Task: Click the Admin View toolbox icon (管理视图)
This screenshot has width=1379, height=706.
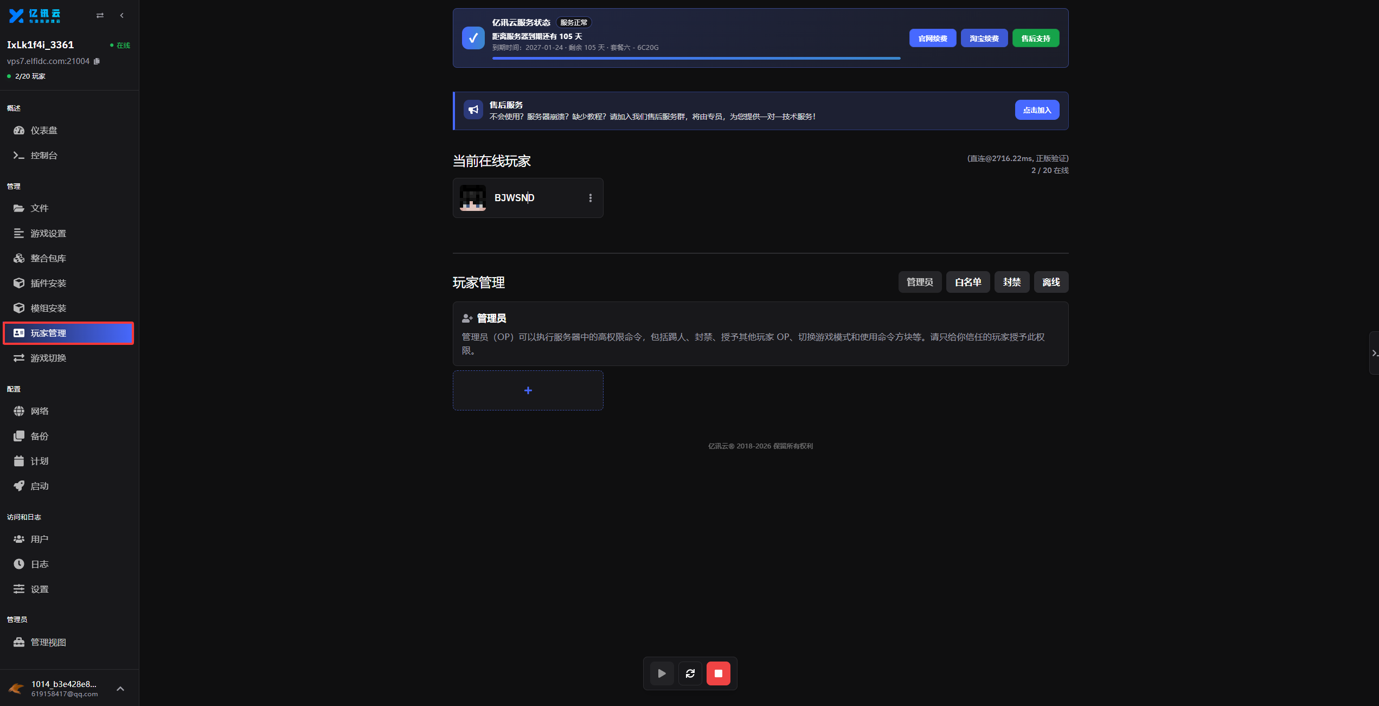Action: click(x=19, y=642)
